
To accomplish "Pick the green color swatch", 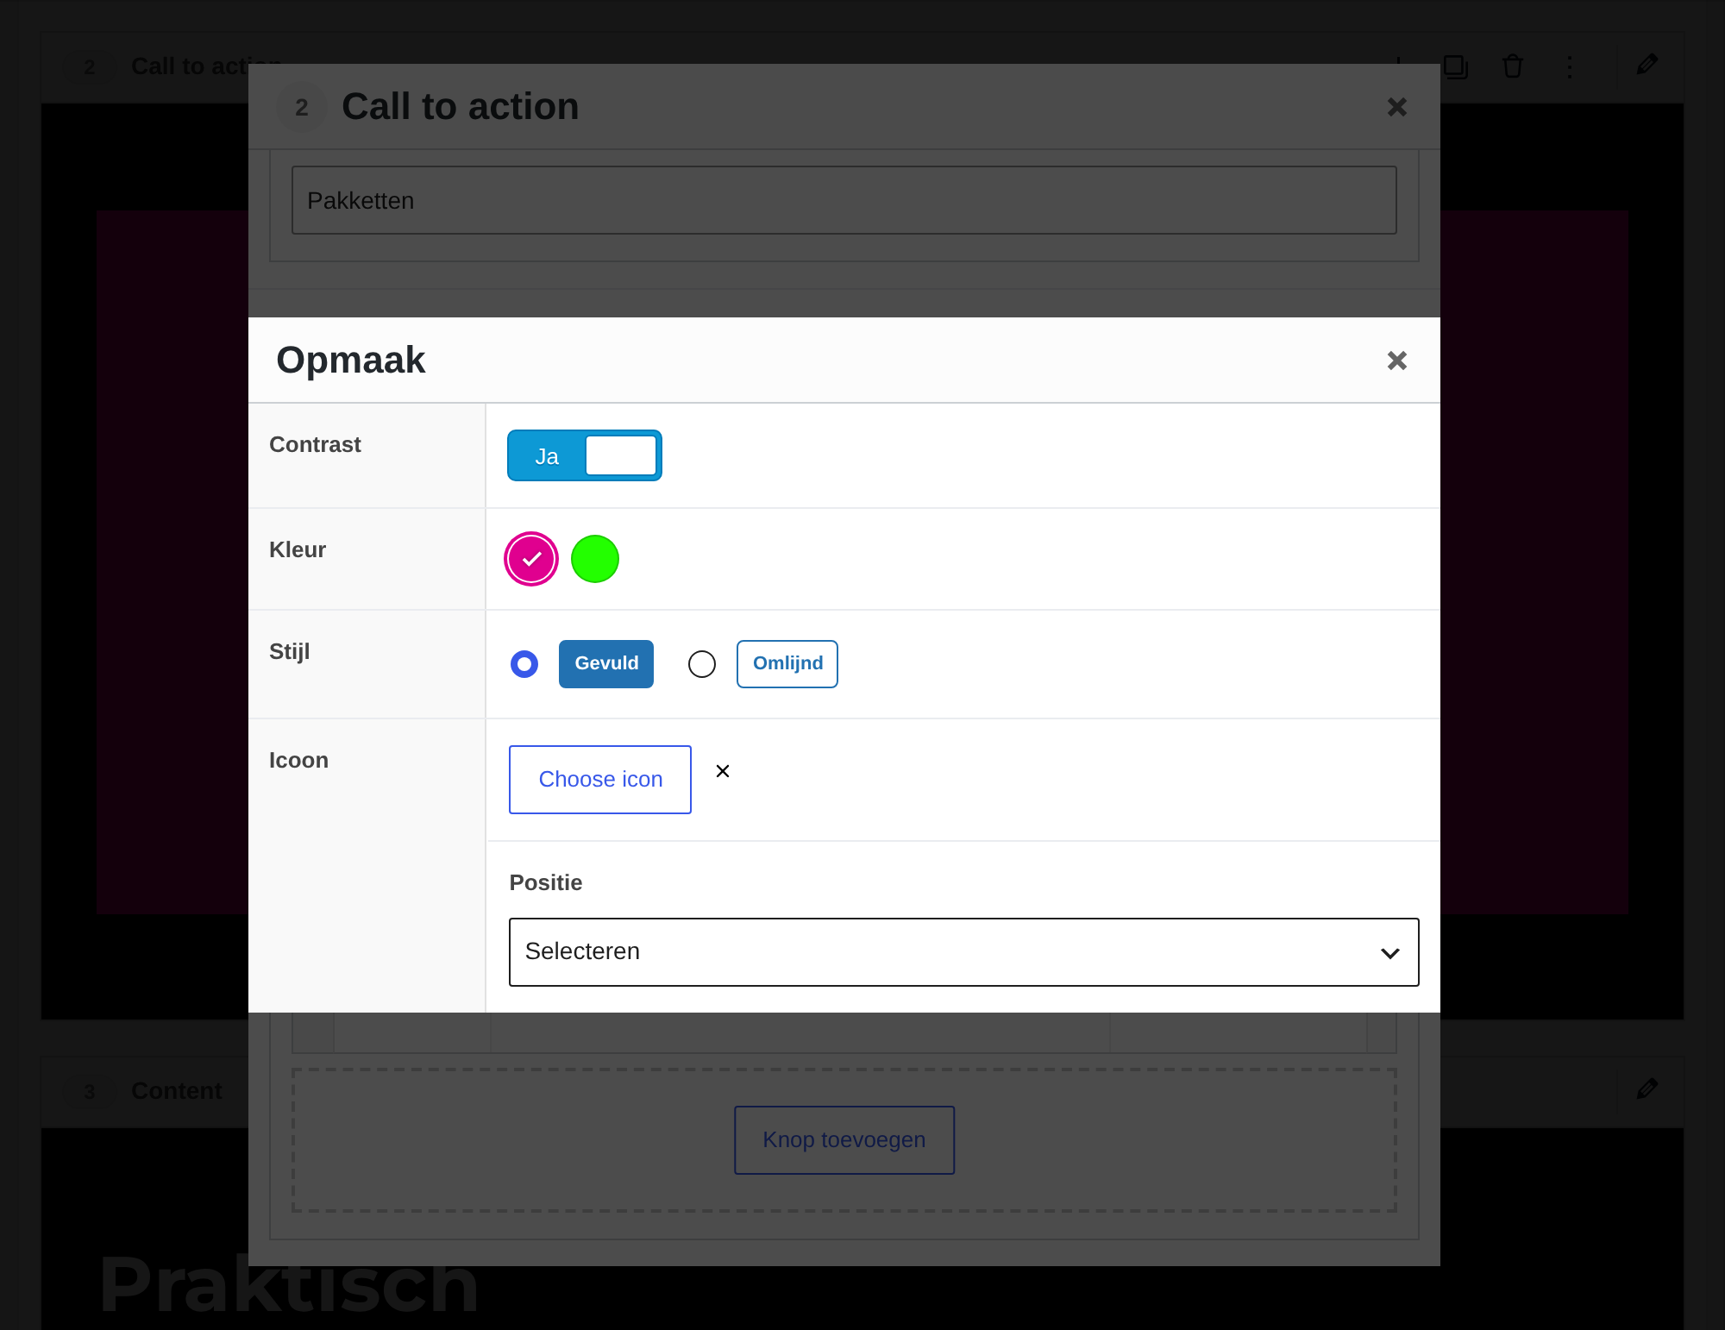I will click(595, 559).
